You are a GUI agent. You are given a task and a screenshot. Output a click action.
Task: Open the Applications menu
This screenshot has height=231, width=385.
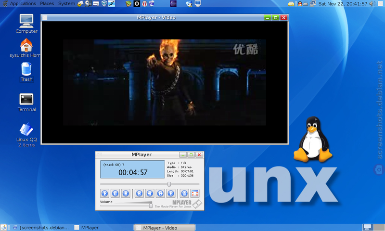[x=23, y=3]
